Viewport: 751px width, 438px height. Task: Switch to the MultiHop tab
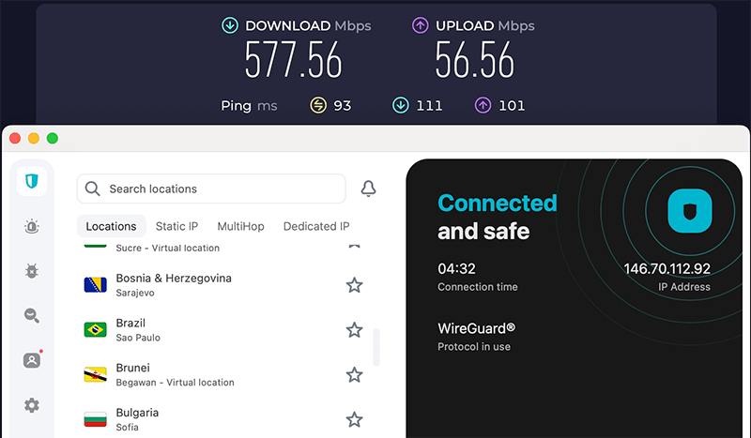point(241,226)
